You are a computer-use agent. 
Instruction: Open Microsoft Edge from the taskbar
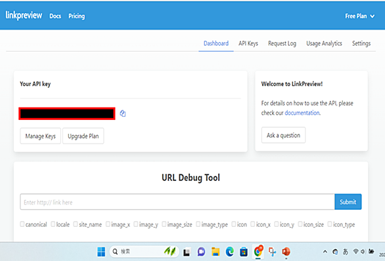pyautogui.click(x=230, y=252)
